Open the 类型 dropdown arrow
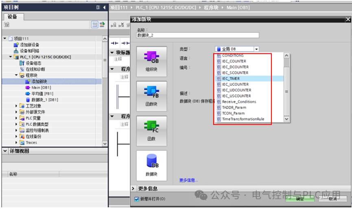The image size is (352, 209). tap(256, 49)
